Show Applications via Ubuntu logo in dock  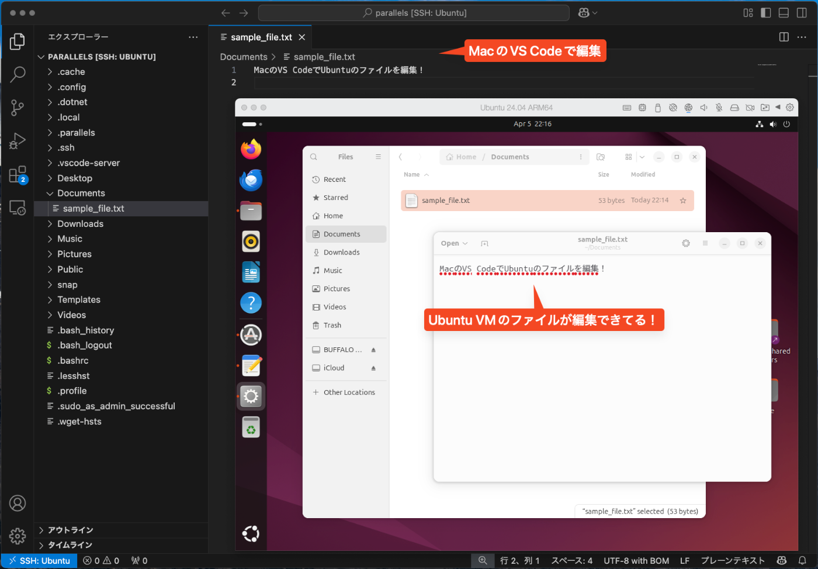click(251, 533)
